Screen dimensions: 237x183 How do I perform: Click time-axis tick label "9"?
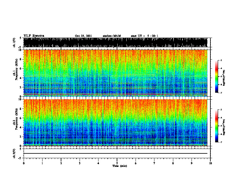pyautogui.click(x=192, y=163)
